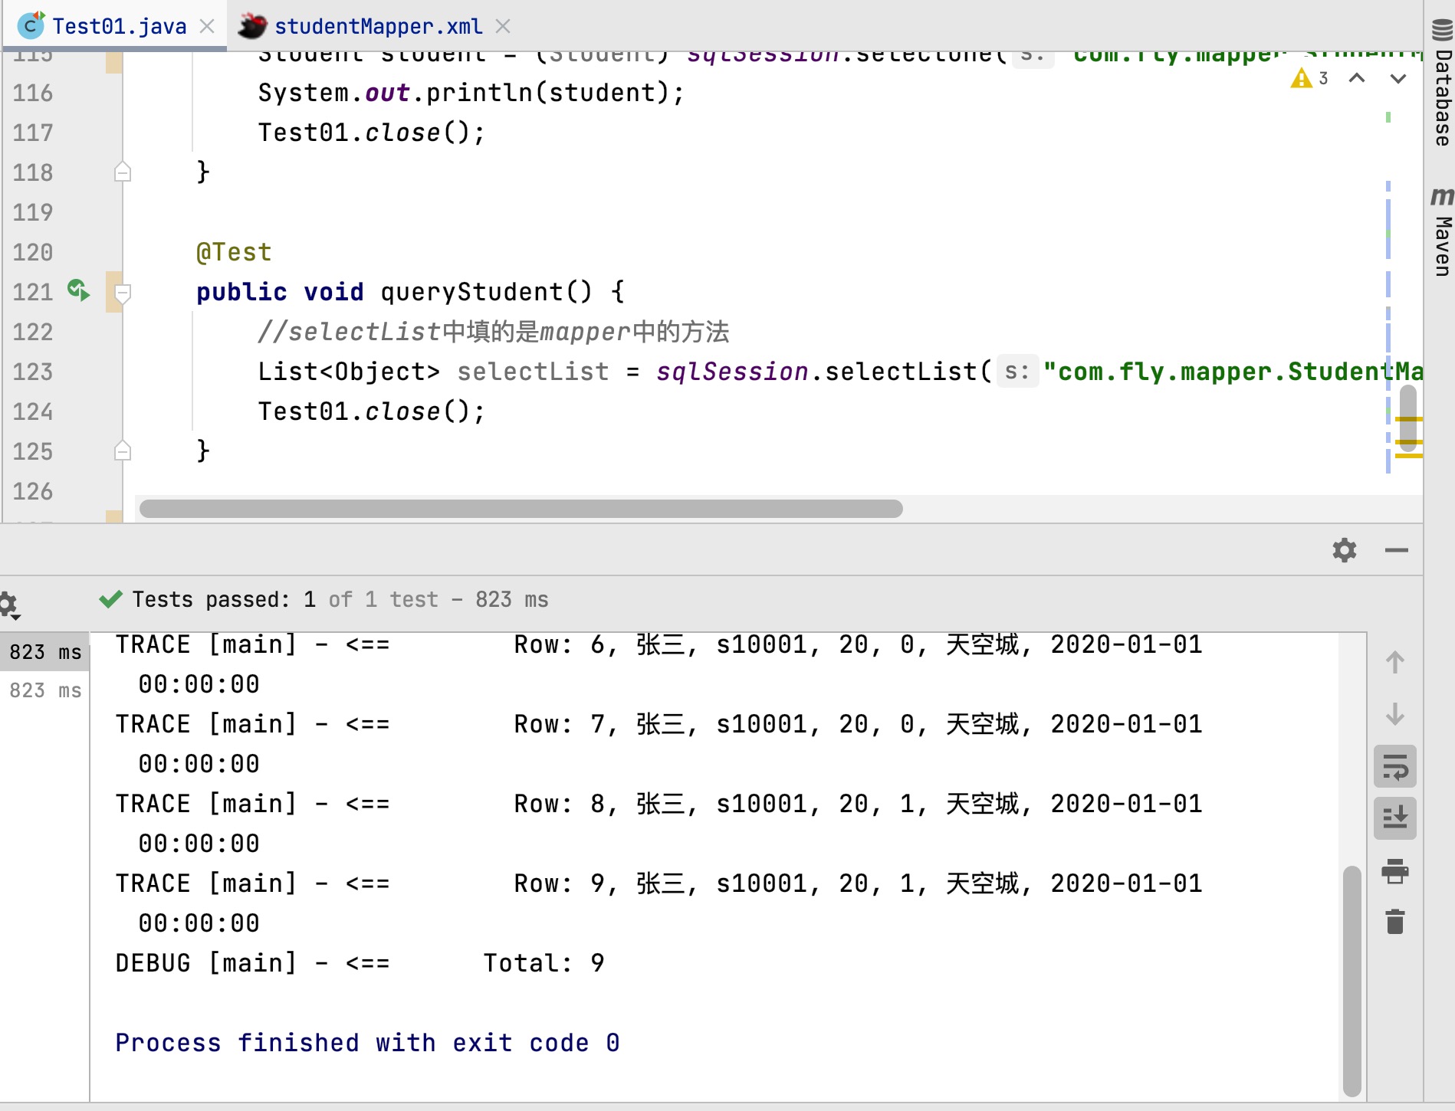Toggle scroll to end in console
Image resolution: width=1455 pixels, height=1111 pixels.
(x=1395, y=818)
